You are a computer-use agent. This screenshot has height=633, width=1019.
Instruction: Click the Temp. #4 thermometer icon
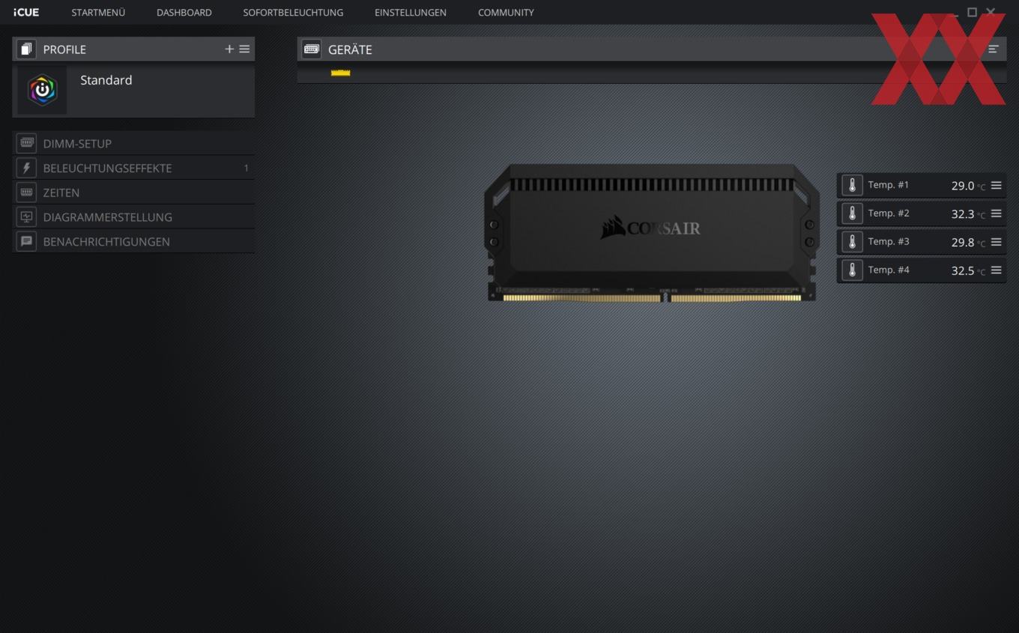click(x=852, y=270)
